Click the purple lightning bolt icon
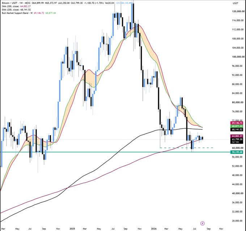 (203, 223)
